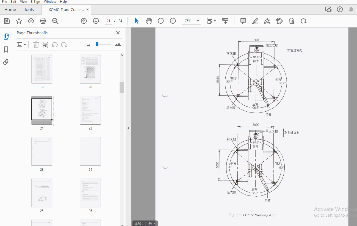Close the XCMG Truck Crane tab
Image resolution: width=357 pixels, height=226 pixels.
tap(88, 10)
